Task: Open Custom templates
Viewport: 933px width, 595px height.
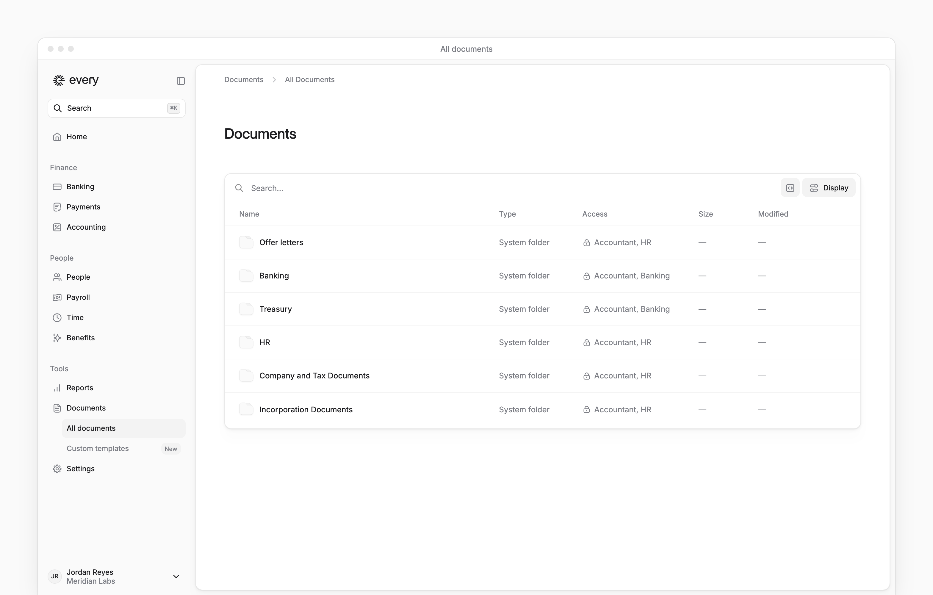Action: point(123,448)
